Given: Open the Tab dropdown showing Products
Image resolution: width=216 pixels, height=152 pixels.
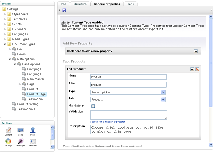Looking at the screenshot, I should [163, 99].
